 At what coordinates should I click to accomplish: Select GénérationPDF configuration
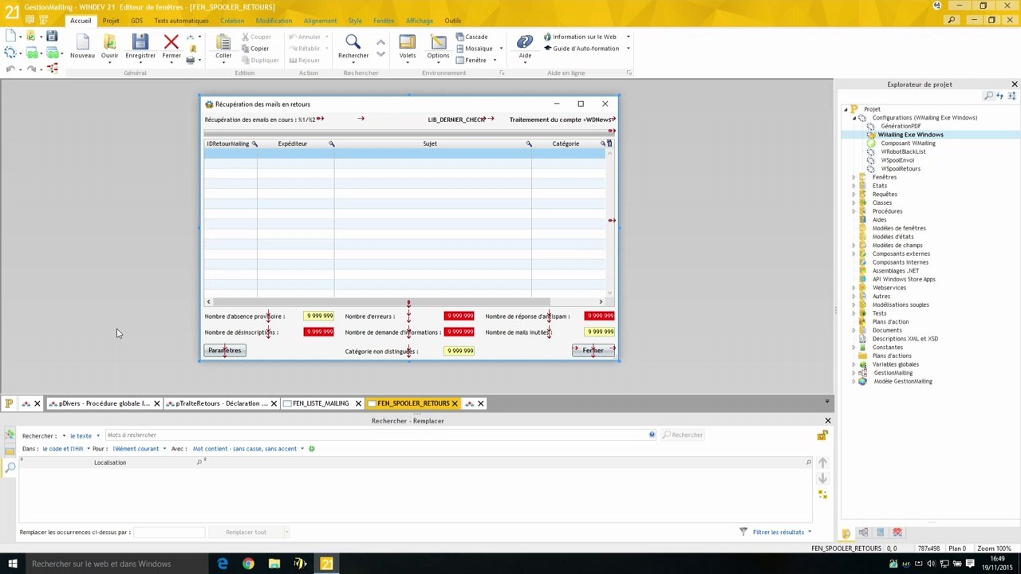tap(901, 126)
